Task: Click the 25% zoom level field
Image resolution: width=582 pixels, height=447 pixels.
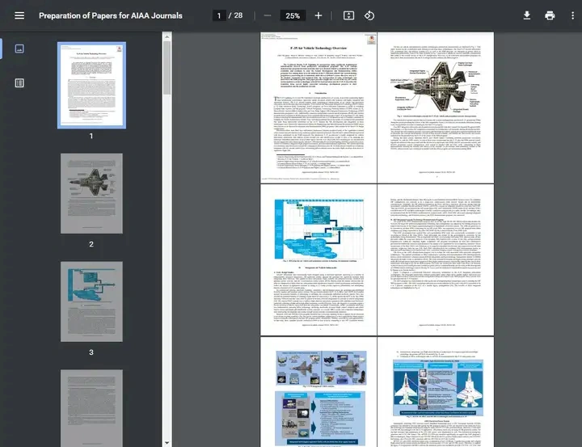Action: [293, 15]
